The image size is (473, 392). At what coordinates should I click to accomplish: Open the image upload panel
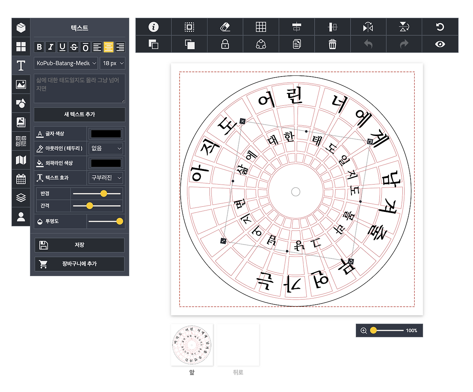(x=21, y=84)
